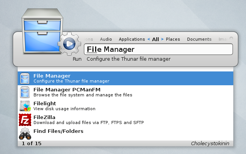Click left arrow beside All category

149,39
